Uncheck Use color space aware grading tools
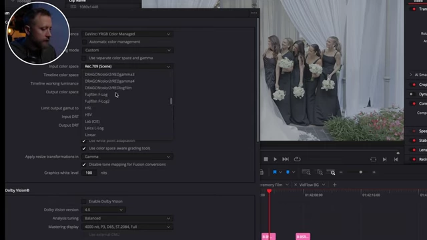Image resolution: width=427 pixels, height=240 pixels. 84,148
